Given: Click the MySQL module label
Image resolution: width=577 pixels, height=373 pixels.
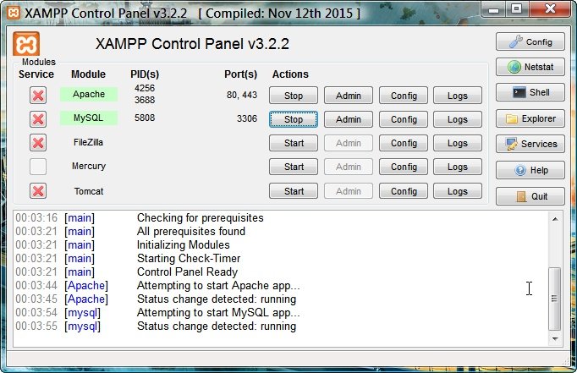Looking at the screenshot, I should (x=89, y=118).
